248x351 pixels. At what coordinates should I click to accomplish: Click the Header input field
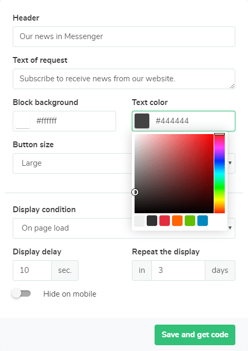[x=124, y=37]
